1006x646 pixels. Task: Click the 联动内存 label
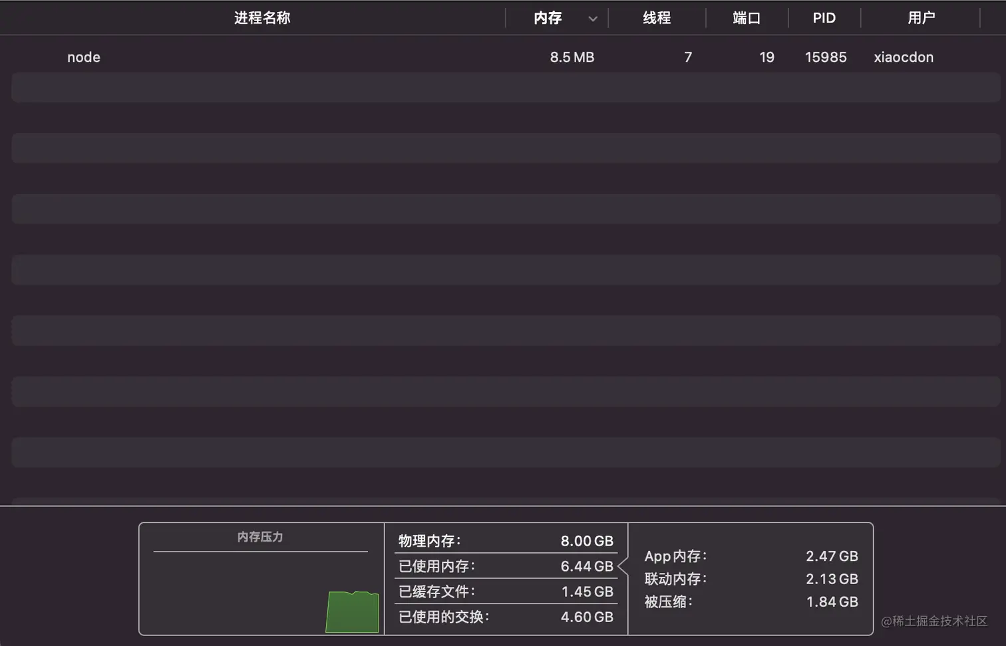click(675, 579)
